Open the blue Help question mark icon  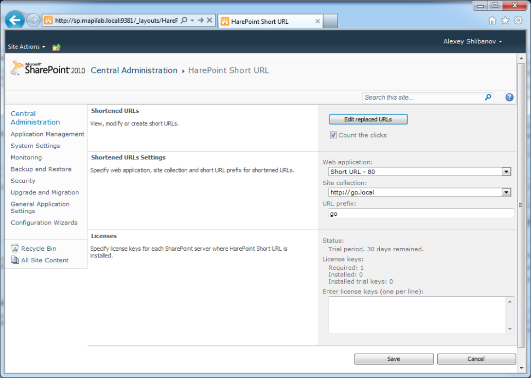509,98
